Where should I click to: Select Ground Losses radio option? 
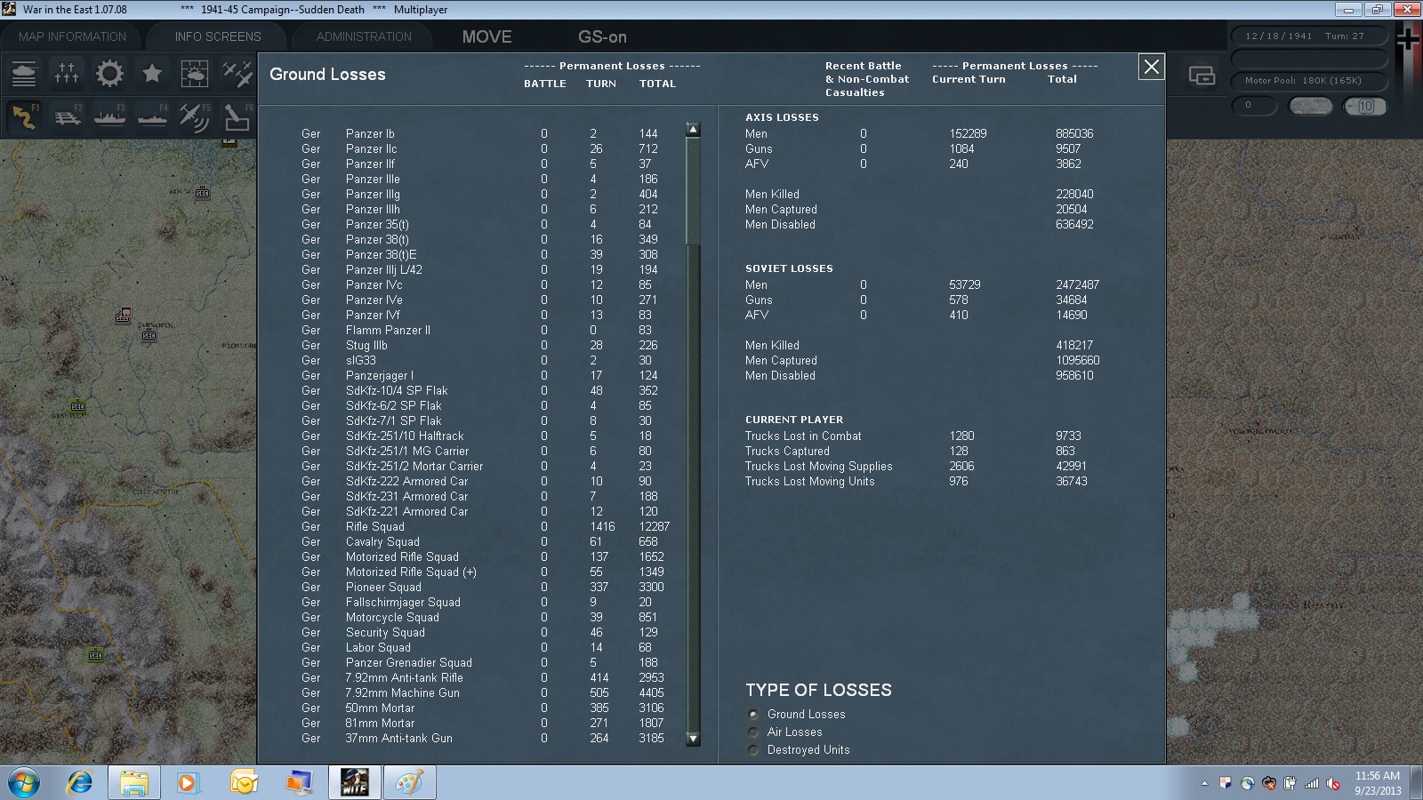pos(753,714)
